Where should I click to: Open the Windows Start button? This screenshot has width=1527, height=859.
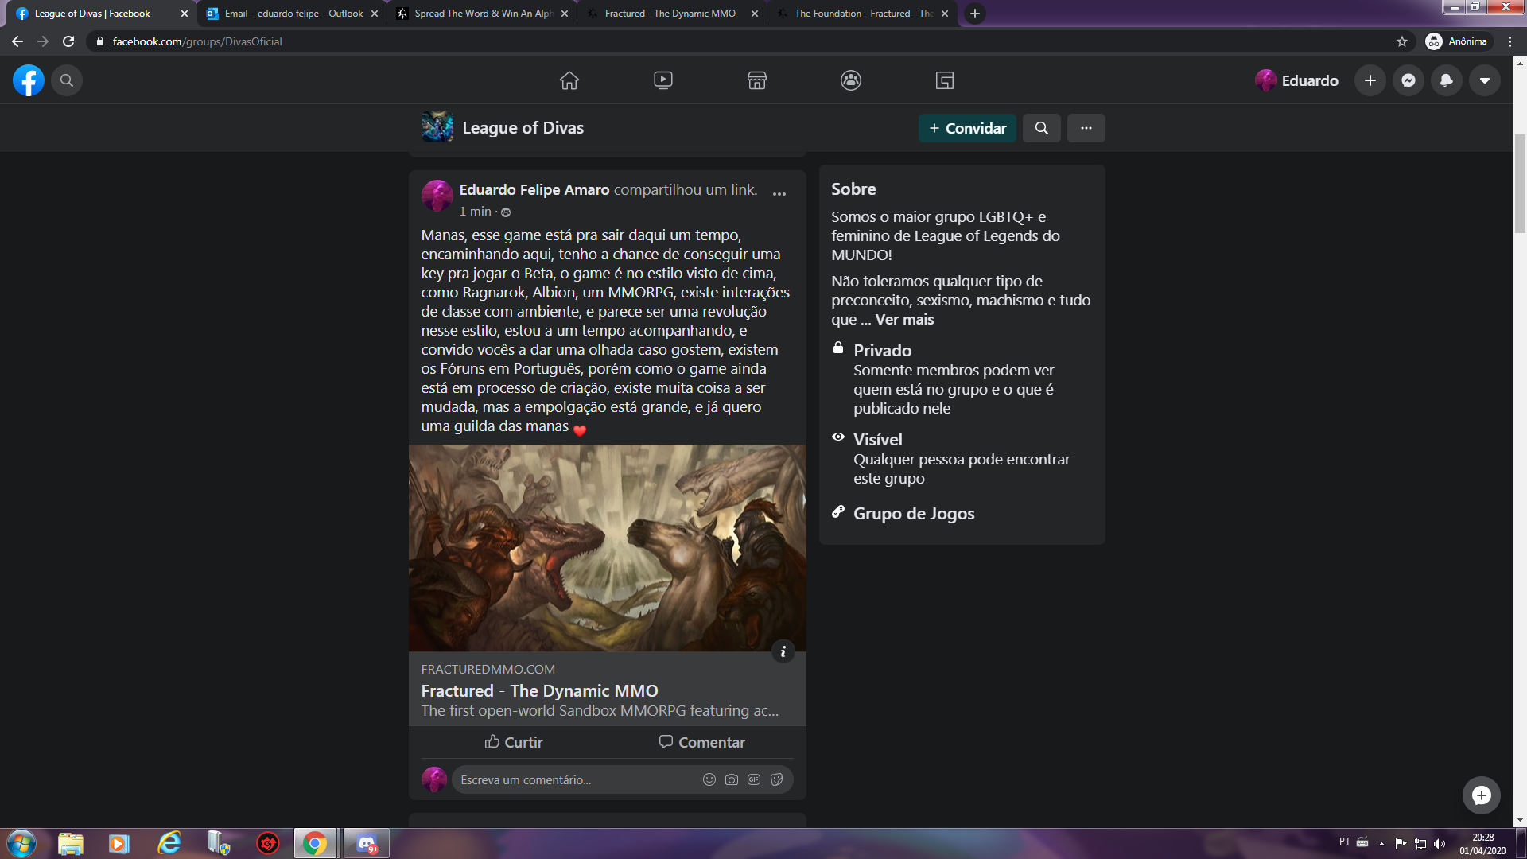pos(21,843)
